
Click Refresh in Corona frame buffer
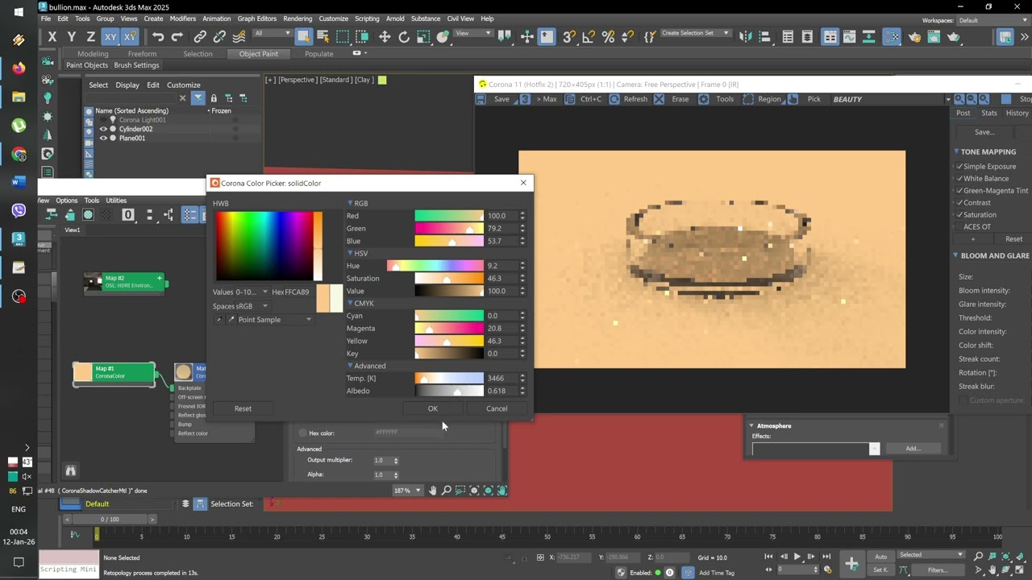tap(627, 99)
